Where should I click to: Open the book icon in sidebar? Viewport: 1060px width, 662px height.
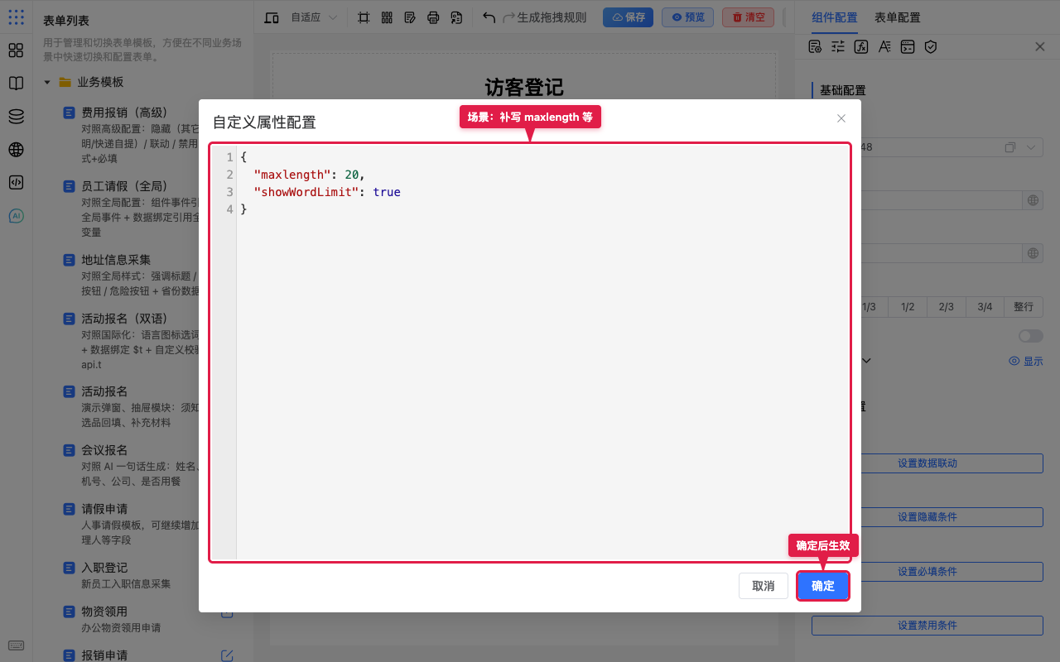[x=16, y=84]
